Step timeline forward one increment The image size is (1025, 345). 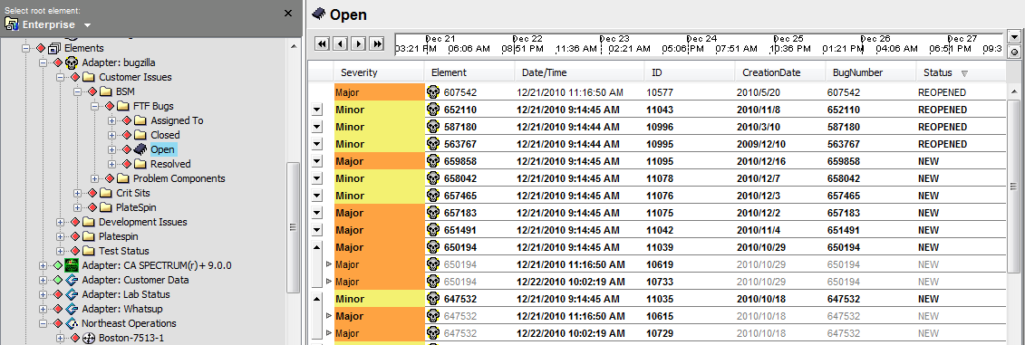click(x=358, y=43)
